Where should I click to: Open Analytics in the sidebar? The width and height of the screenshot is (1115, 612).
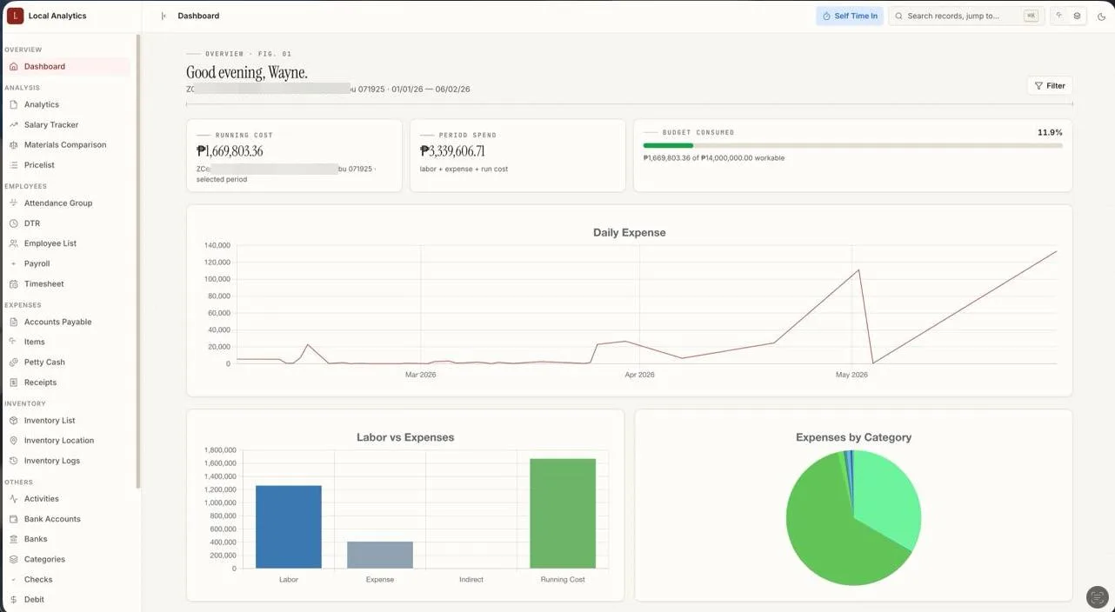coord(68,104)
